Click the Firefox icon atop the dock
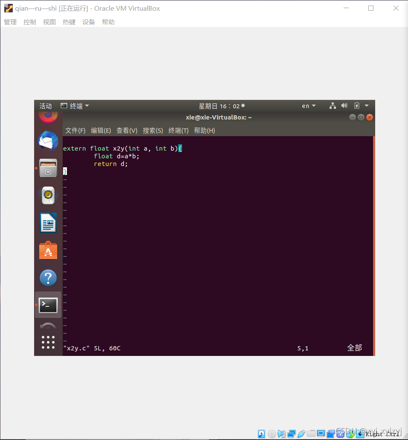 tap(48, 117)
